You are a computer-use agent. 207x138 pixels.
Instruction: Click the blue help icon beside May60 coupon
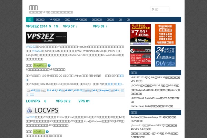49,65
